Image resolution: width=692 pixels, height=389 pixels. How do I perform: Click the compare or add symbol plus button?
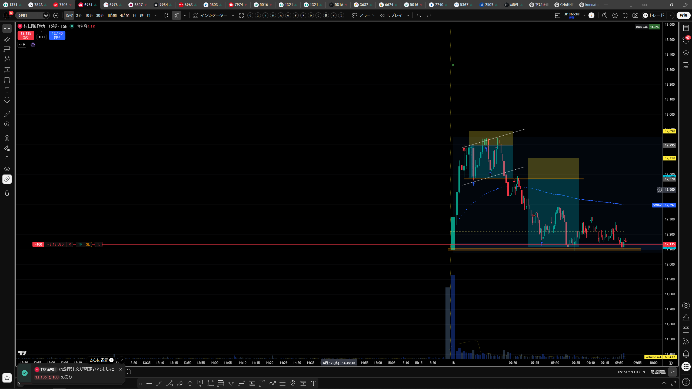coord(56,15)
